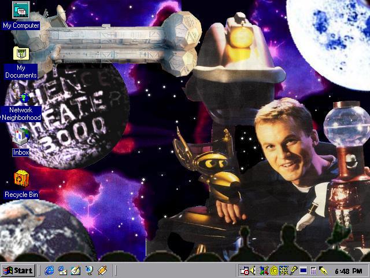Click the four colored arrows tray icon
Viewport: 370px width, 278px height.
[x=264, y=270]
